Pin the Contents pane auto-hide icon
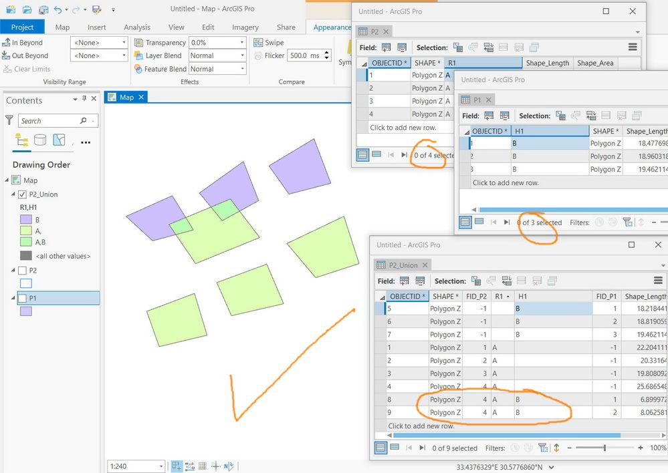 (x=84, y=98)
